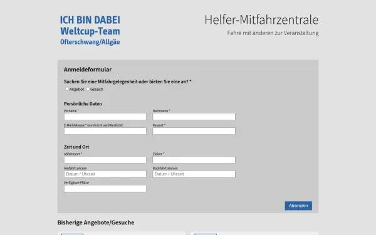This screenshot has width=376, height=235.
Task: Click the Verfügbare Plätze field
Action: [105, 189]
